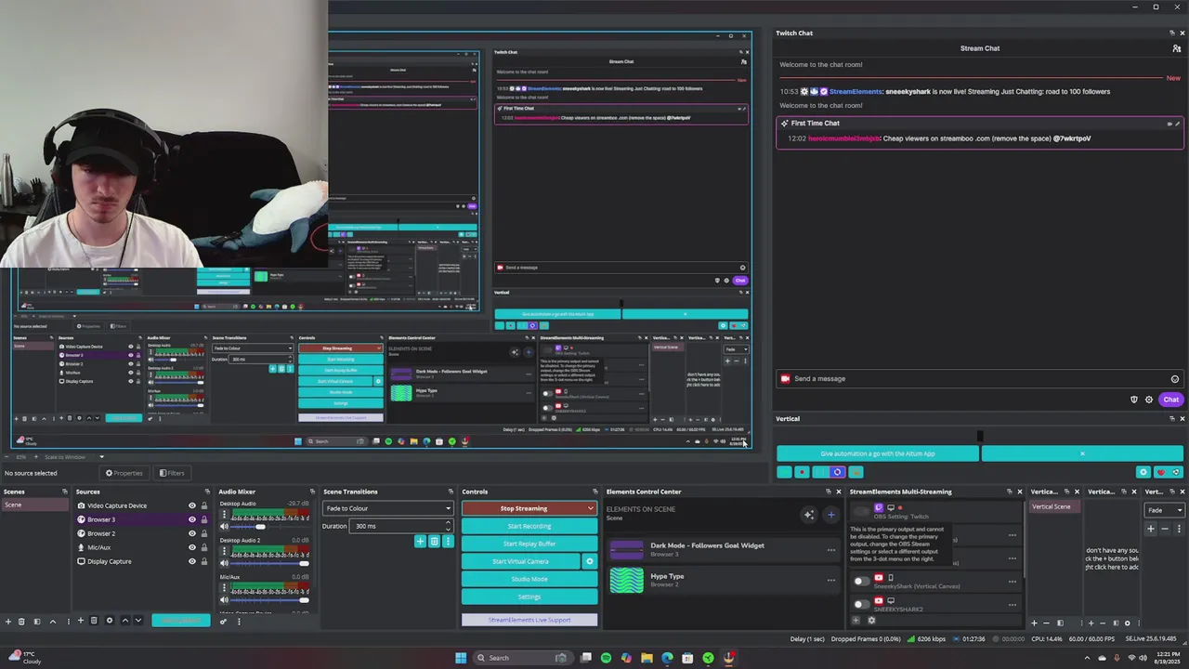Open transition properties three-dot button

448,541
